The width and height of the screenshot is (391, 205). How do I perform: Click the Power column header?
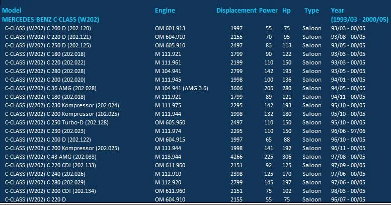[268, 11]
